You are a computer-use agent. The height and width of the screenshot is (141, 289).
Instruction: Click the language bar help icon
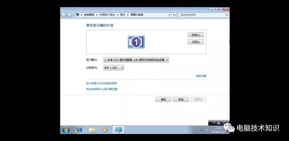(x=223, y=123)
